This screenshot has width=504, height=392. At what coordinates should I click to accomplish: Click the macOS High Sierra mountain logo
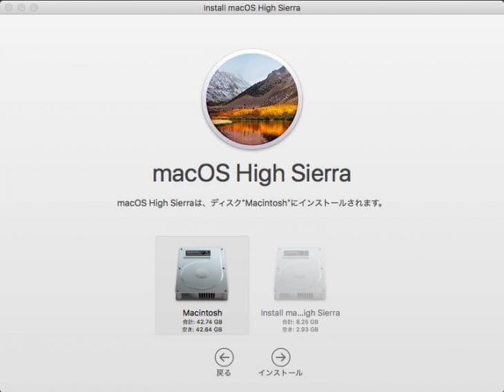(251, 99)
